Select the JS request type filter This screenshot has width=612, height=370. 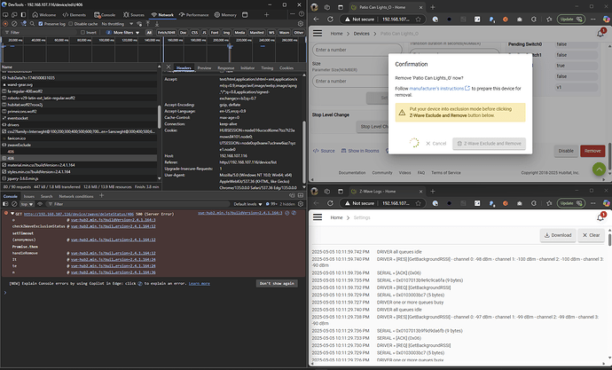pos(204,33)
